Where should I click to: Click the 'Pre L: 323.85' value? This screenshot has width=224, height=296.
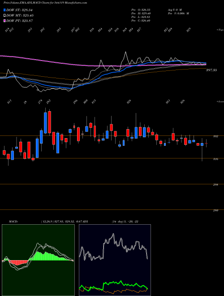pyautogui.click(x=141, y=17)
